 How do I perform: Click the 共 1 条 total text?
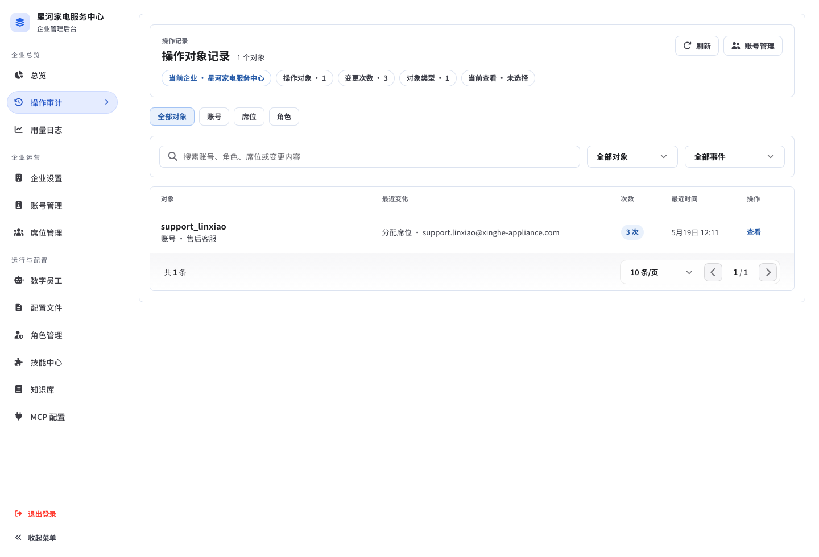[175, 272]
